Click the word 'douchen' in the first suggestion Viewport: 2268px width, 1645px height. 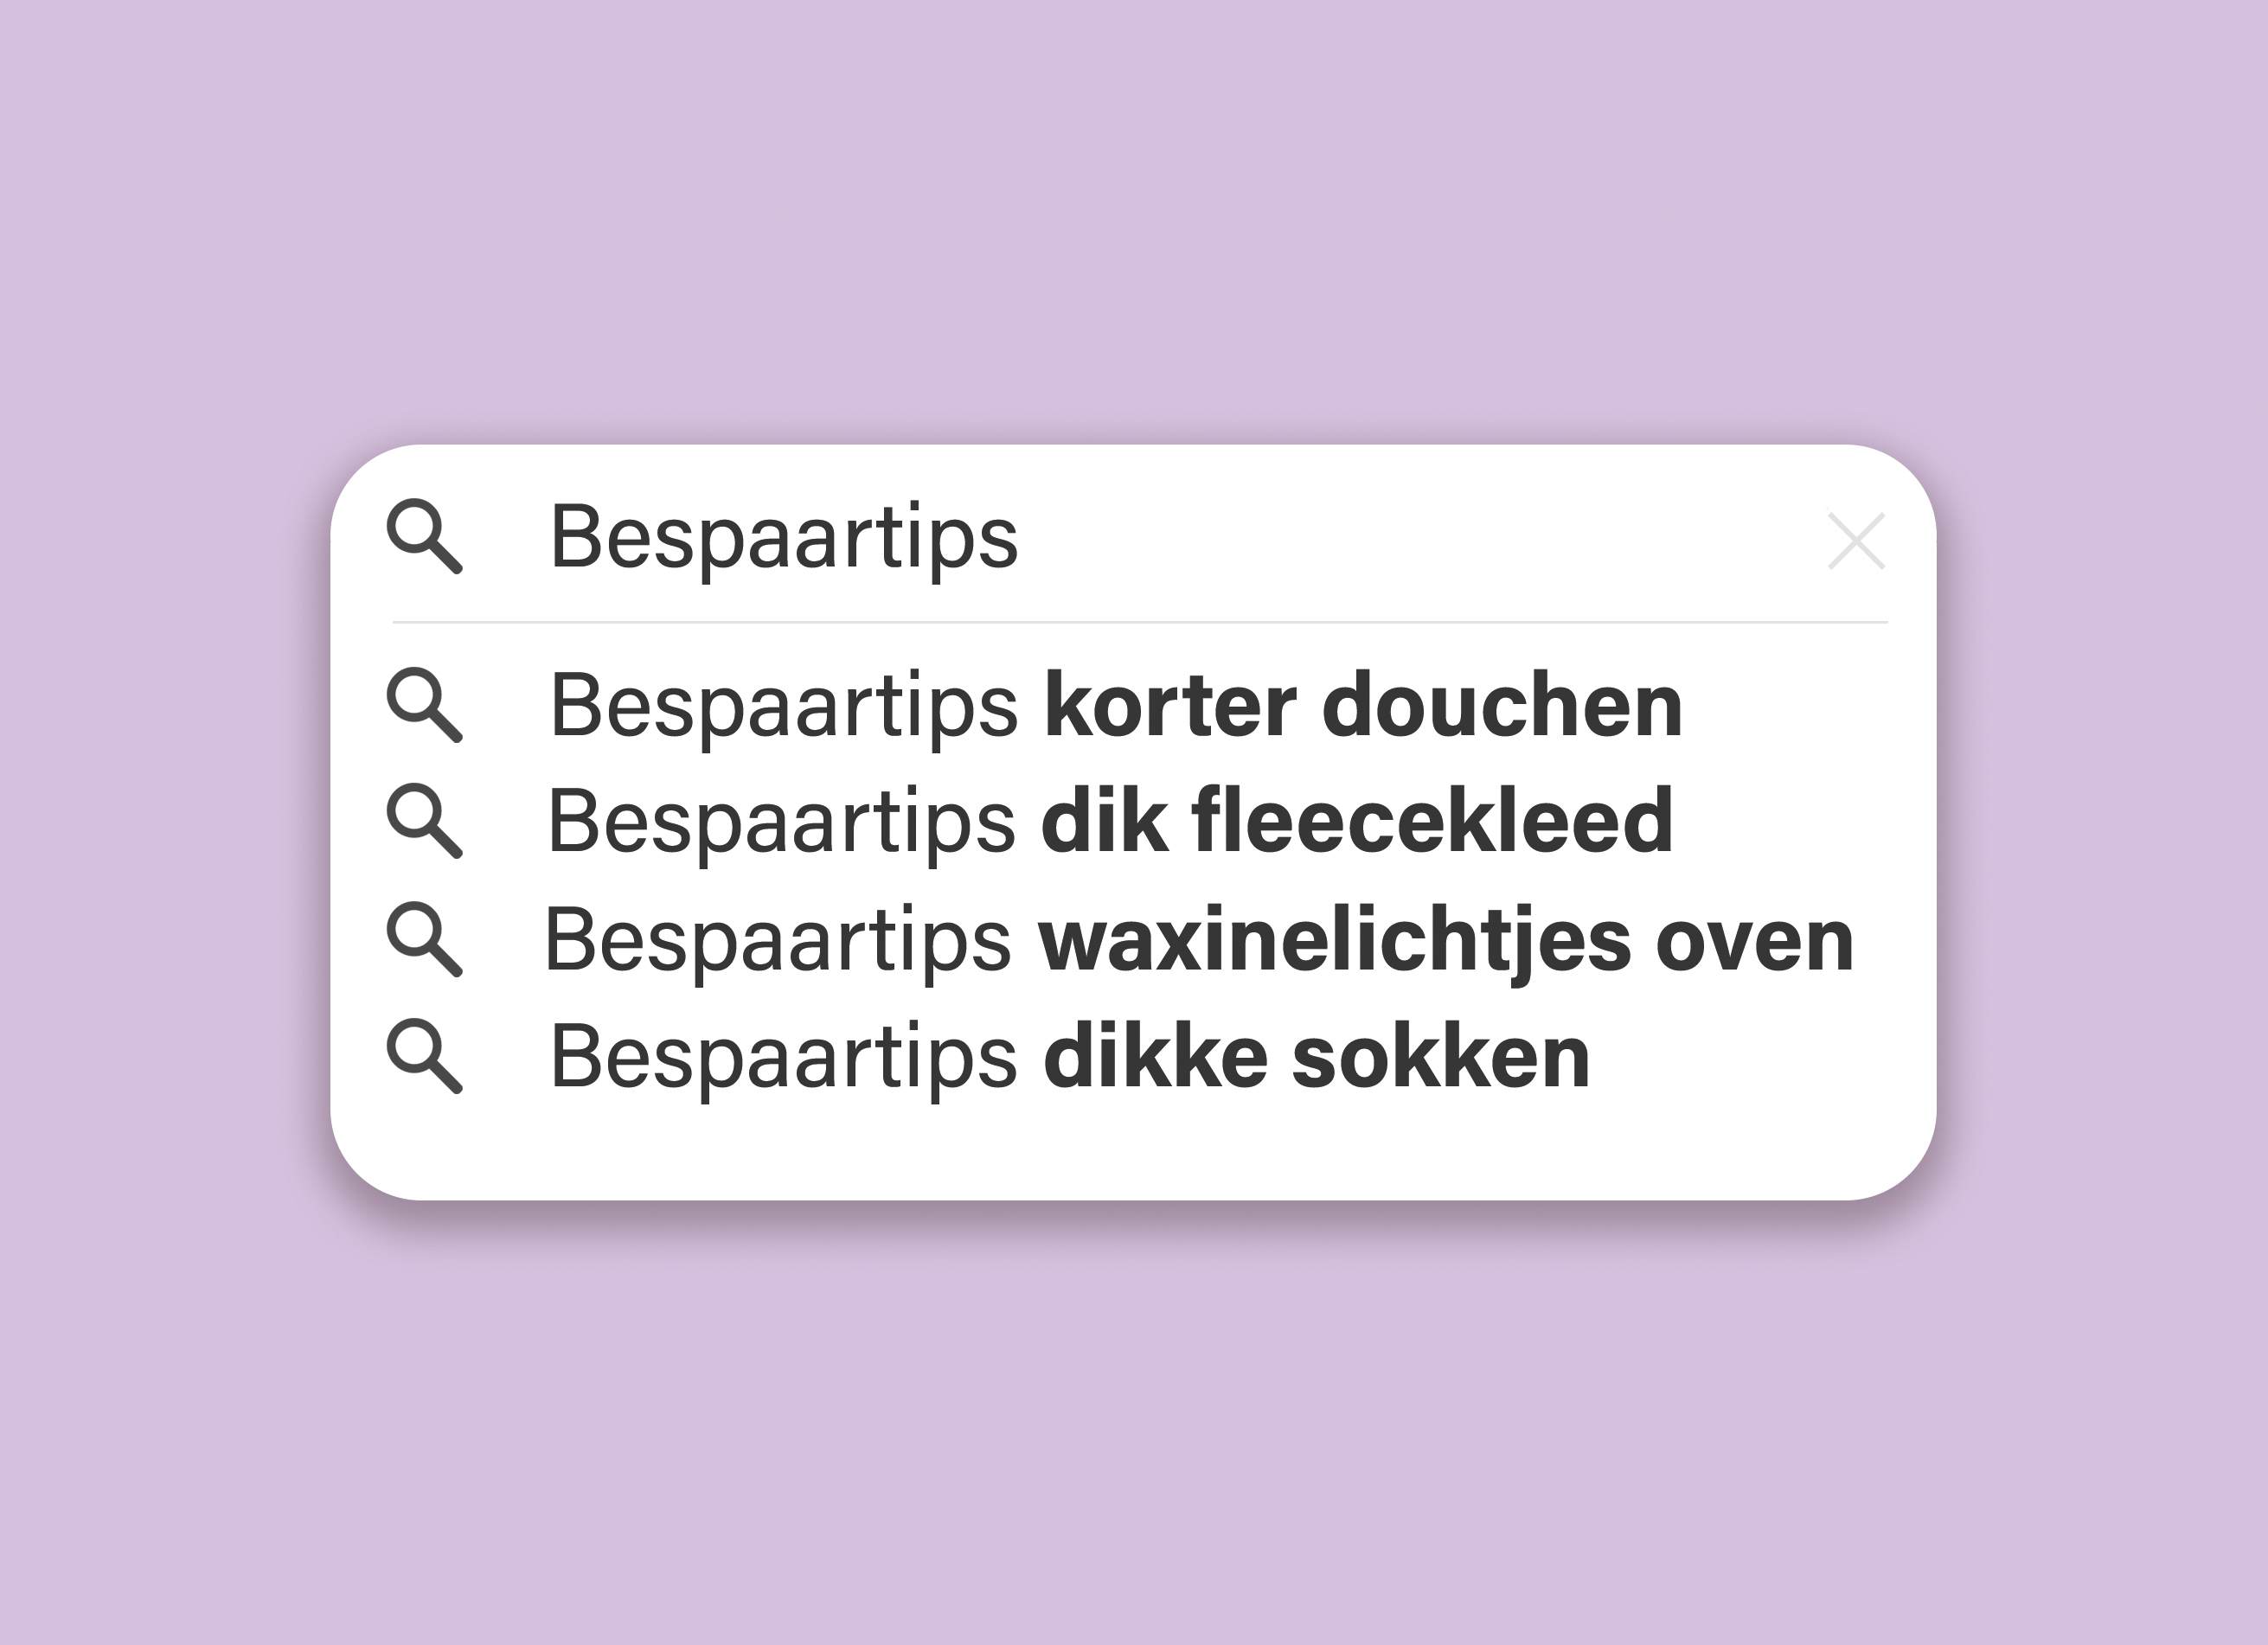1502,706
